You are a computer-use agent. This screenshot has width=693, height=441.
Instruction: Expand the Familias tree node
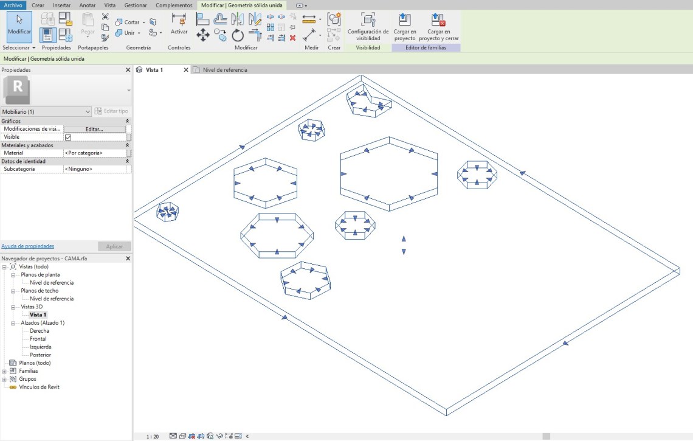click(x=5, y=371)
